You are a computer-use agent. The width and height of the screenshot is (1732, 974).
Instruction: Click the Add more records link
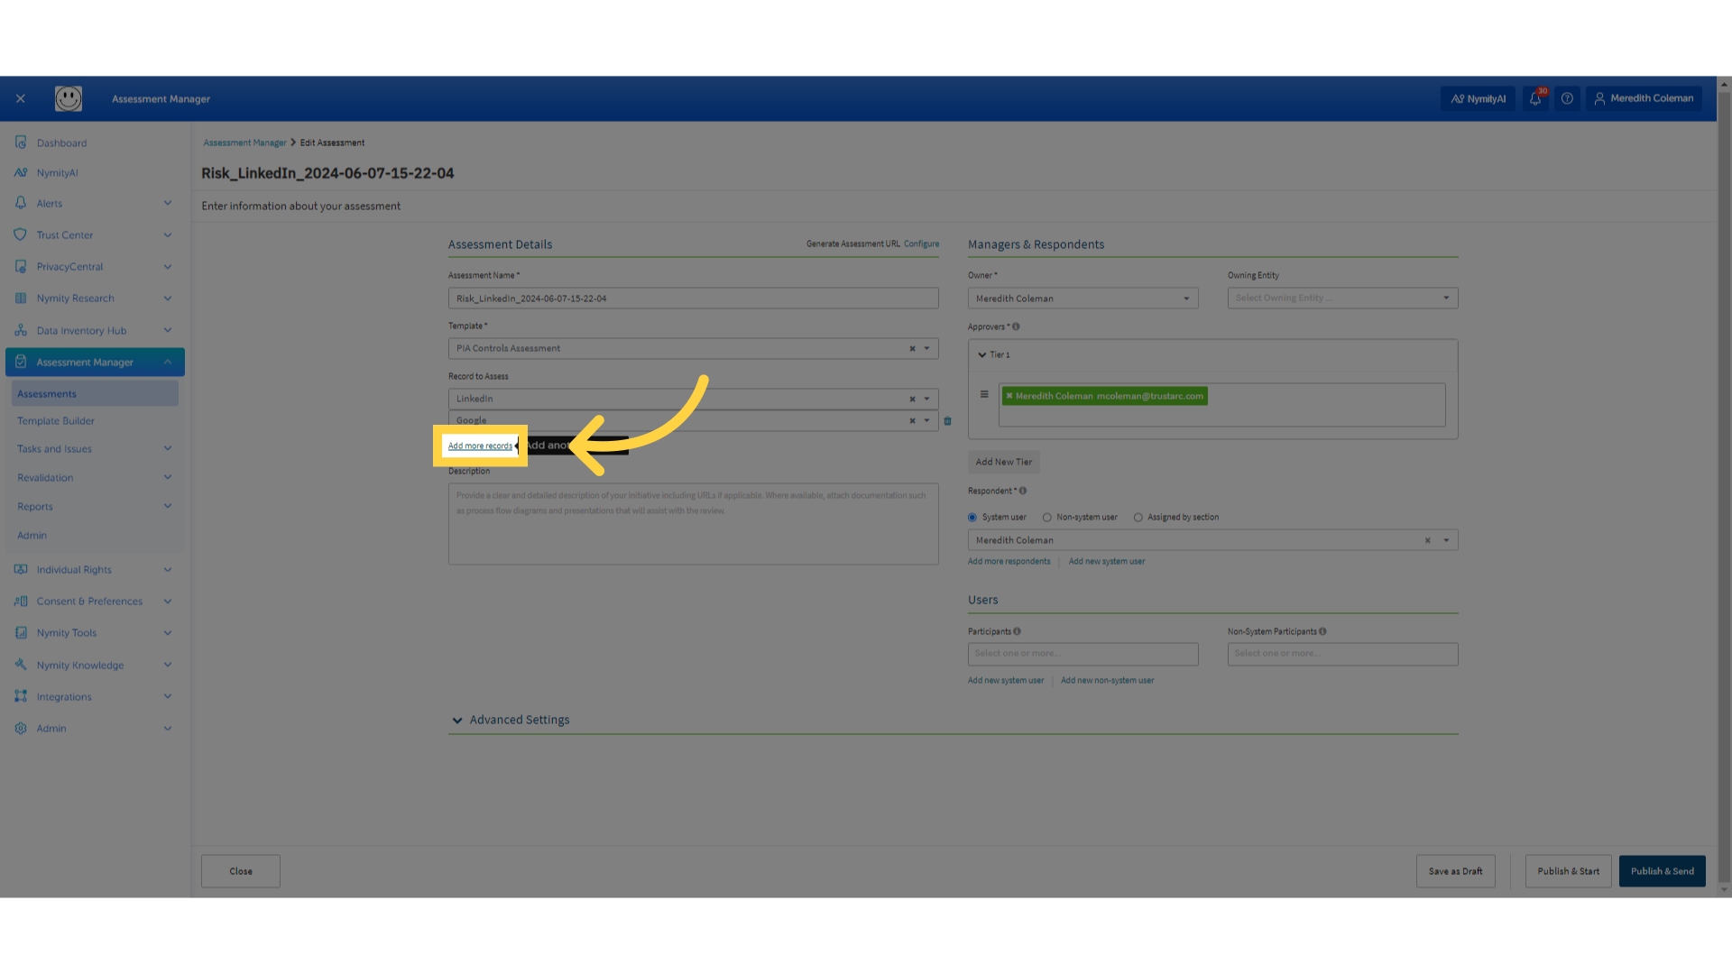[x=480, y=446]
